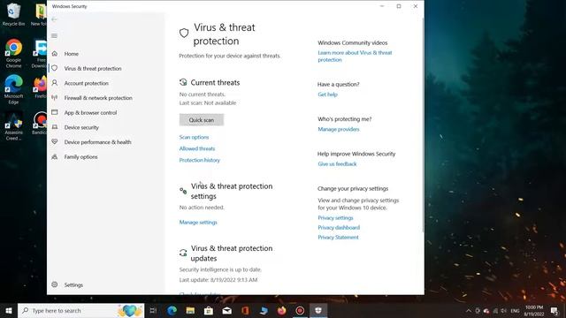Click the window's vertical scrollbar
Viewport: 566px width, 318px height.
[423, 125]
